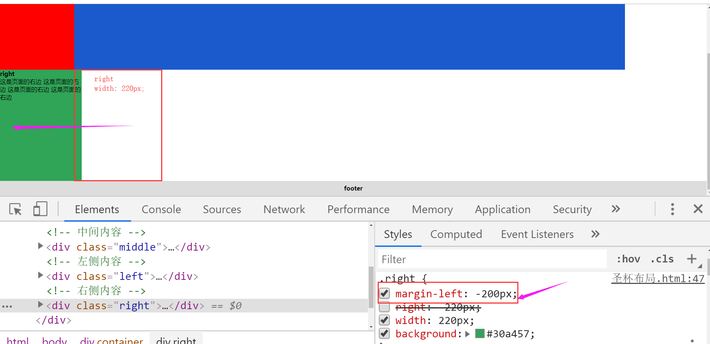Activate the inspect element picker icon
The image size is (710, 344).
click(x=16, y=209)
